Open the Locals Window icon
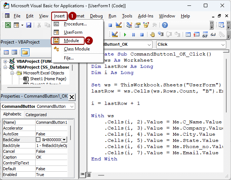 188,34
